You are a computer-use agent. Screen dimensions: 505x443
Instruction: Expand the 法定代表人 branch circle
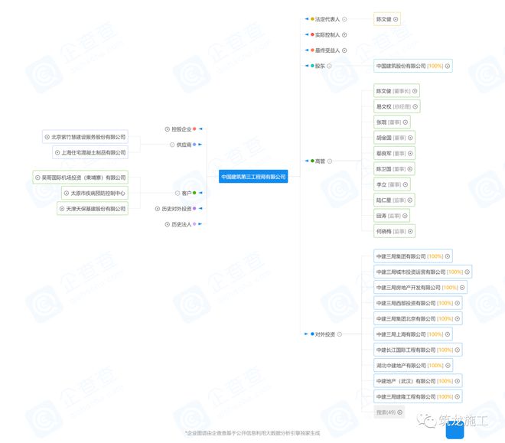click(x=344, y=19)
